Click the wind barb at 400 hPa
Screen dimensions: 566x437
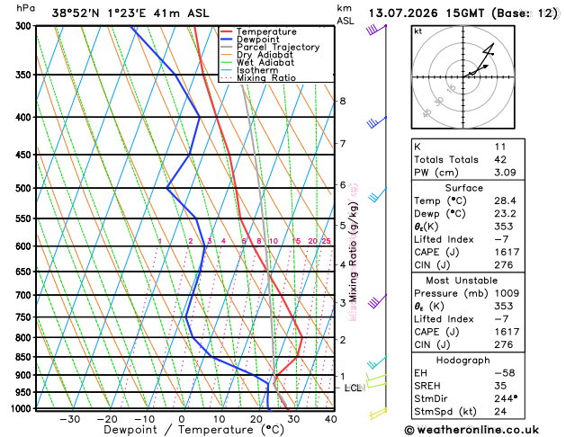(x=377, y=122)
